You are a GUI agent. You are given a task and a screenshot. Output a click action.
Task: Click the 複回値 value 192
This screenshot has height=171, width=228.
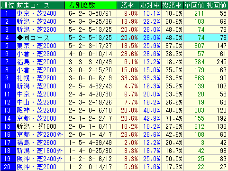[x=222, y=118]
